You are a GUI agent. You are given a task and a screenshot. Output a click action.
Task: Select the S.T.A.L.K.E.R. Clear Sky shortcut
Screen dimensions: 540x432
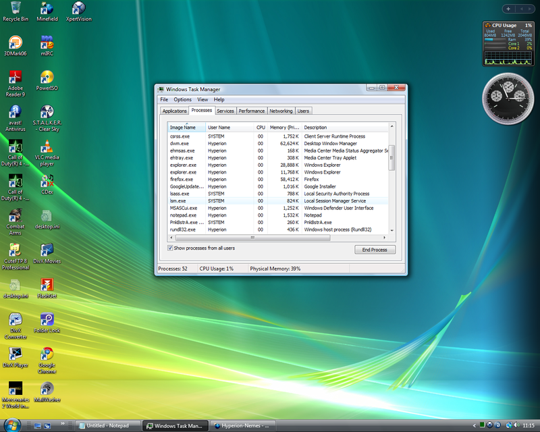pos(47,119)
